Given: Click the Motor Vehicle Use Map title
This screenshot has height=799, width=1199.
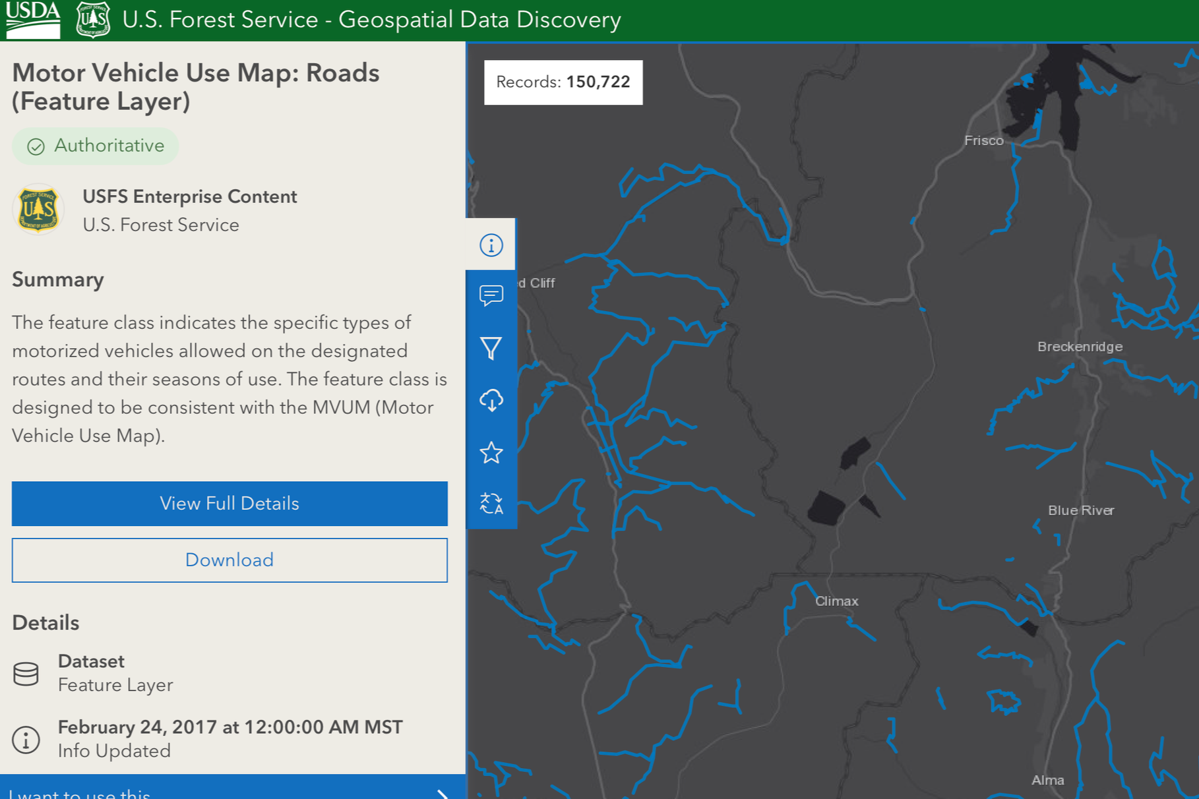Looking at the screenshot, I should coord(196,87).
